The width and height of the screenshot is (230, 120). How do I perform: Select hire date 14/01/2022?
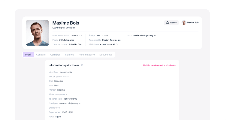tap(76, 36)
